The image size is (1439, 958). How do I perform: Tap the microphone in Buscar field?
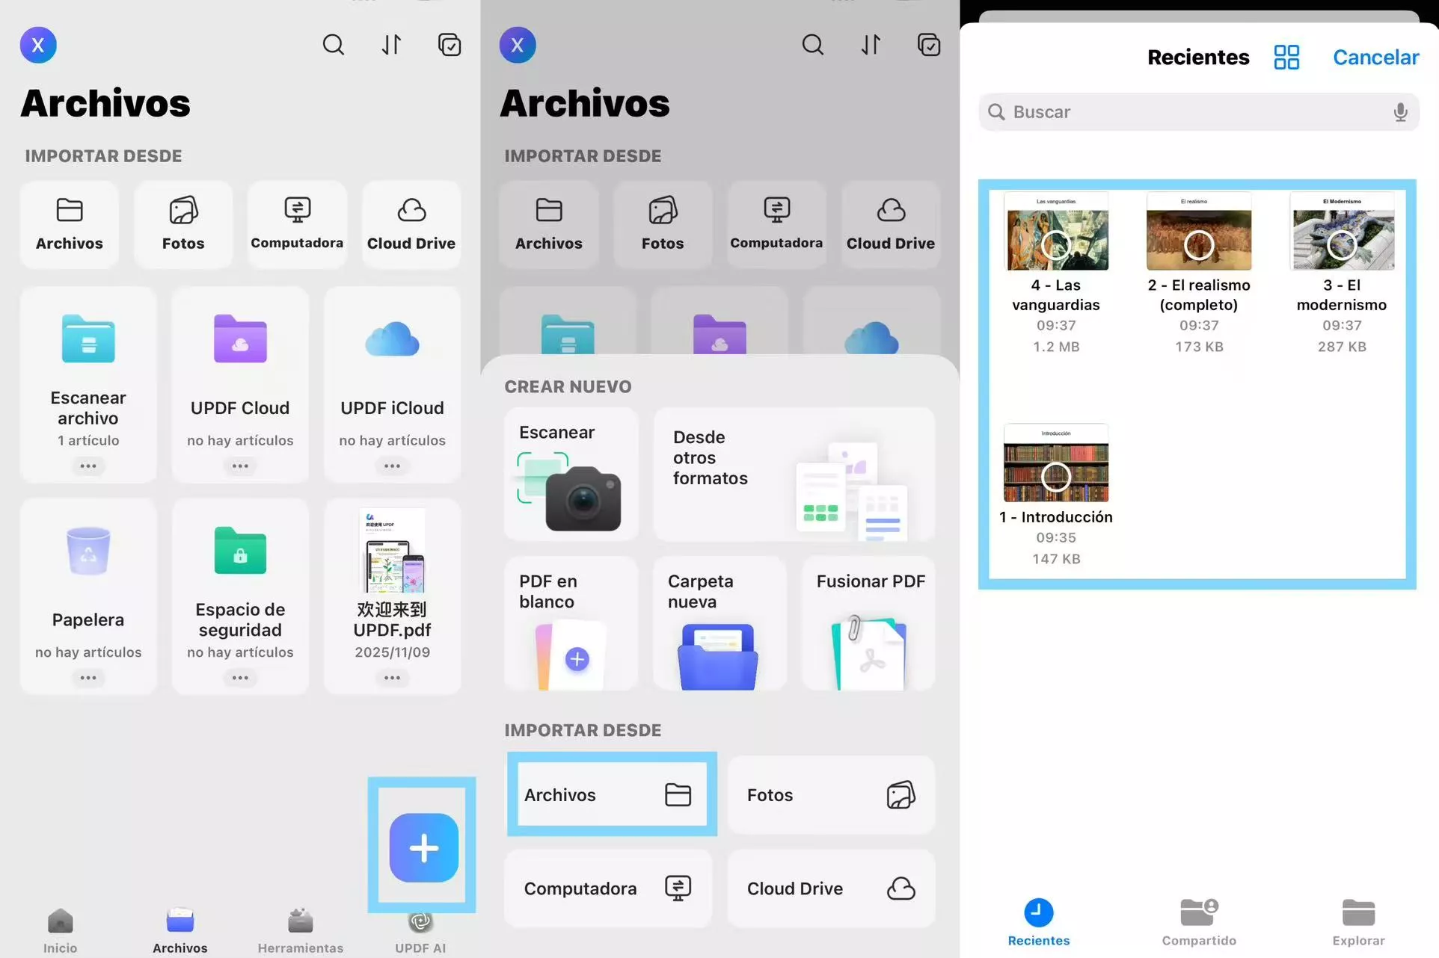[1400, 112]
